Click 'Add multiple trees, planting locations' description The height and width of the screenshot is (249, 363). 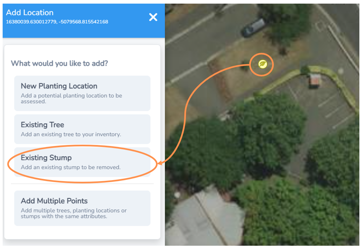(x=74, y=214)
